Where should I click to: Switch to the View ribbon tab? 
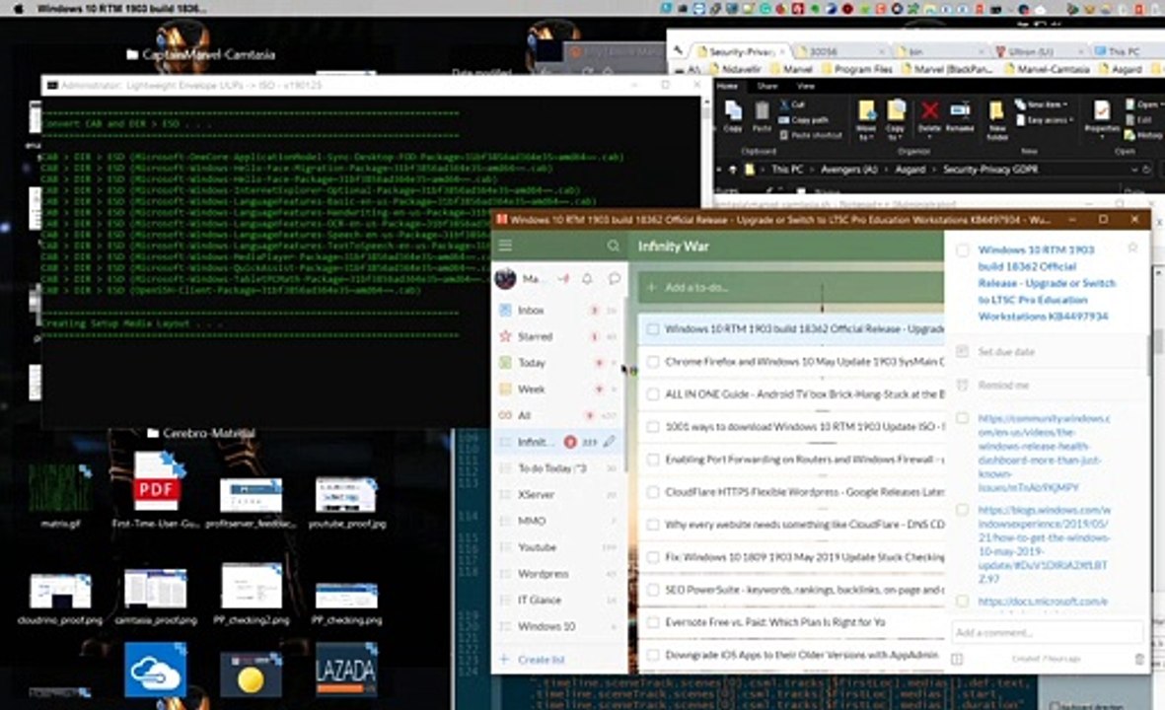point(805,86)
